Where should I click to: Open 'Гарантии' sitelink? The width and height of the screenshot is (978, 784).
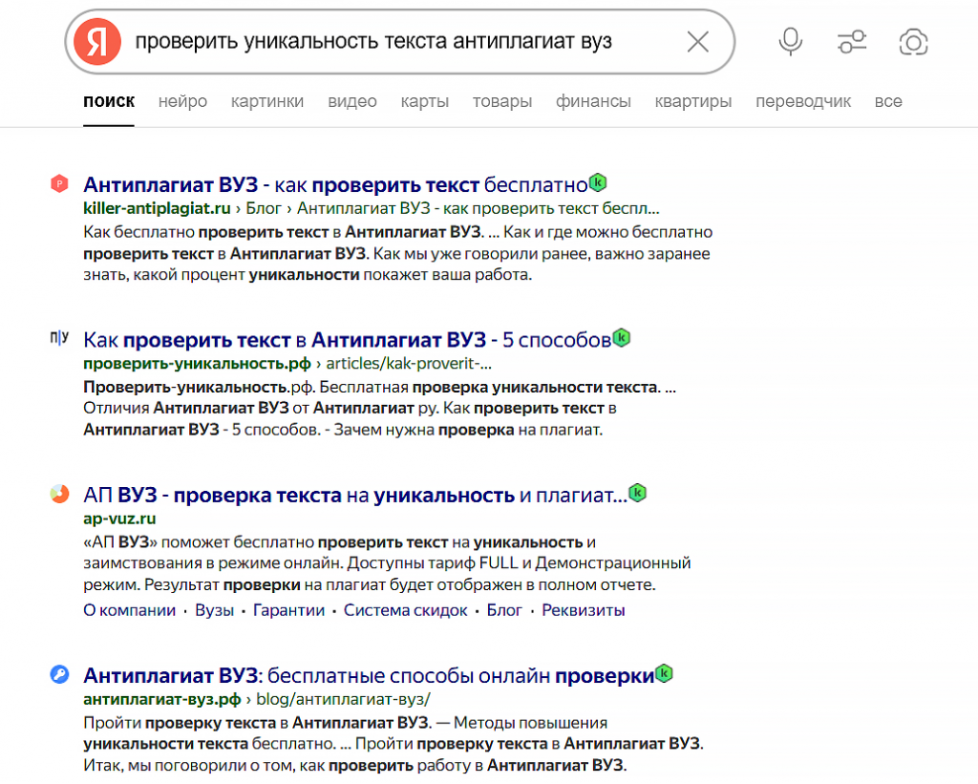[x=288, y=610]
